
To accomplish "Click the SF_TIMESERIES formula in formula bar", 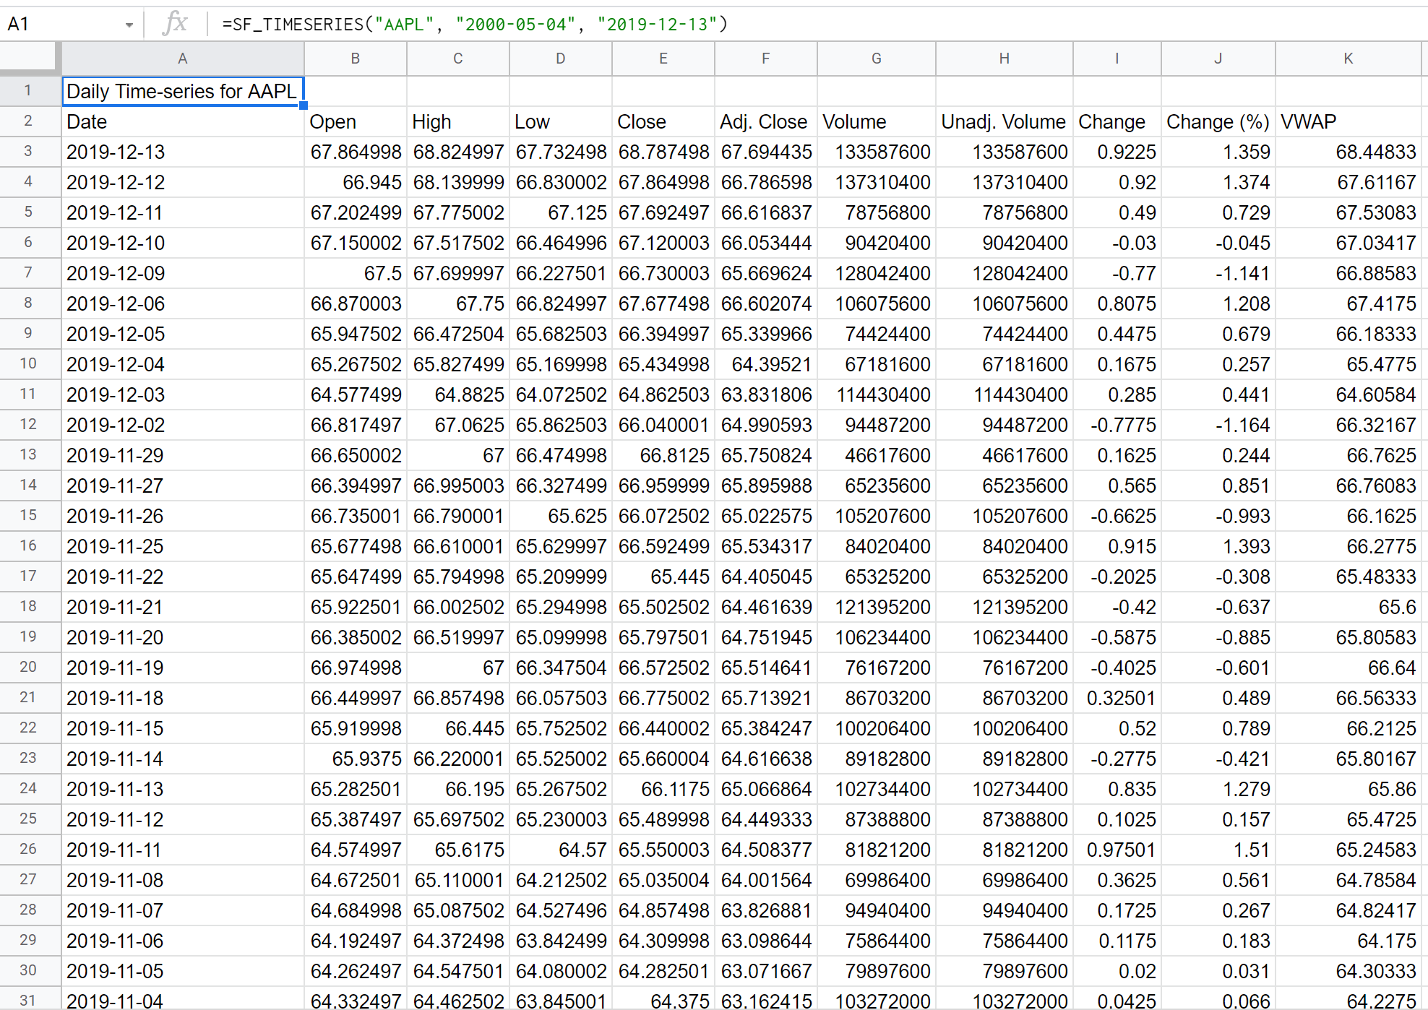I will pos(475,25).
